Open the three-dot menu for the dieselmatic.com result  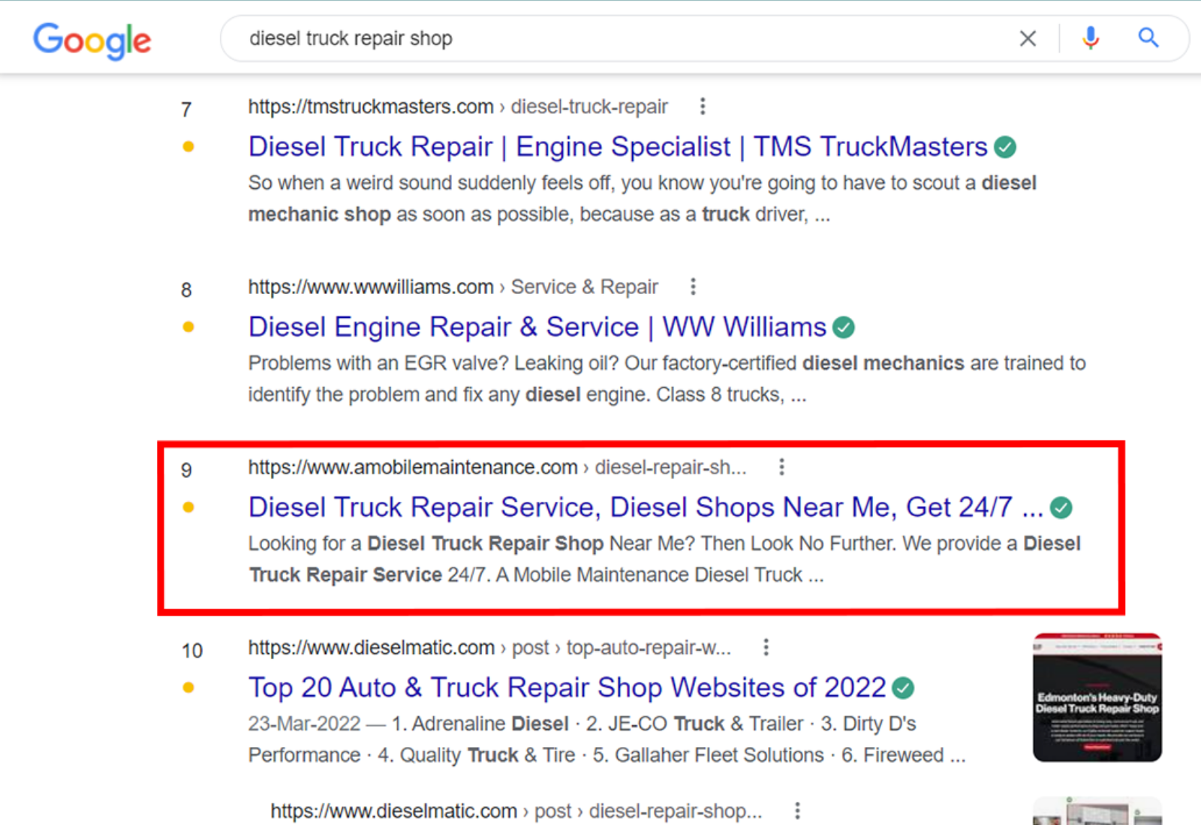pos(766,646)
